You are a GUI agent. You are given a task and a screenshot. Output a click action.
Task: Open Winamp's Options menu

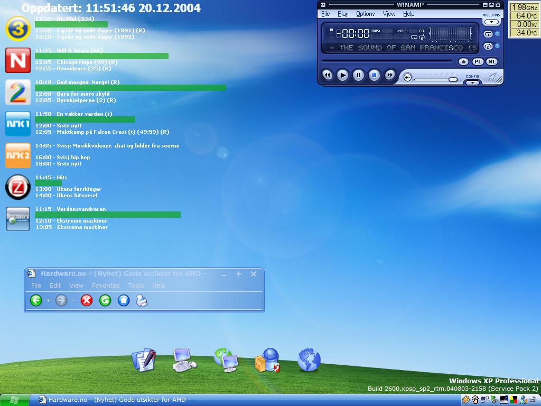366,14
